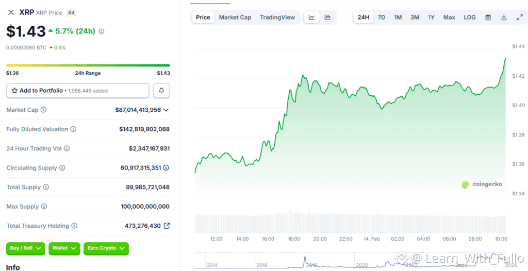
Task: Click the Add to Portfolio button
Action: [78, 91]
